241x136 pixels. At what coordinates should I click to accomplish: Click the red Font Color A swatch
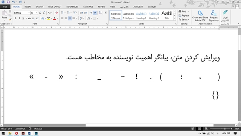point(54,19)
